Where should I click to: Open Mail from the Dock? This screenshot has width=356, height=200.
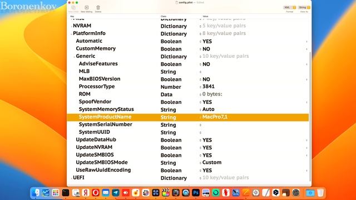pyautogui.click(x=106, y=193)
